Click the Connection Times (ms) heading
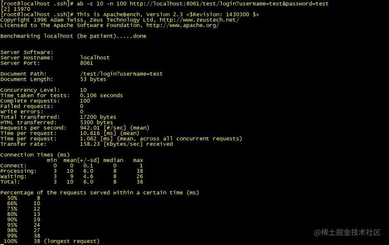The height and width of the screenshot is (245, 389). point(35,155)
